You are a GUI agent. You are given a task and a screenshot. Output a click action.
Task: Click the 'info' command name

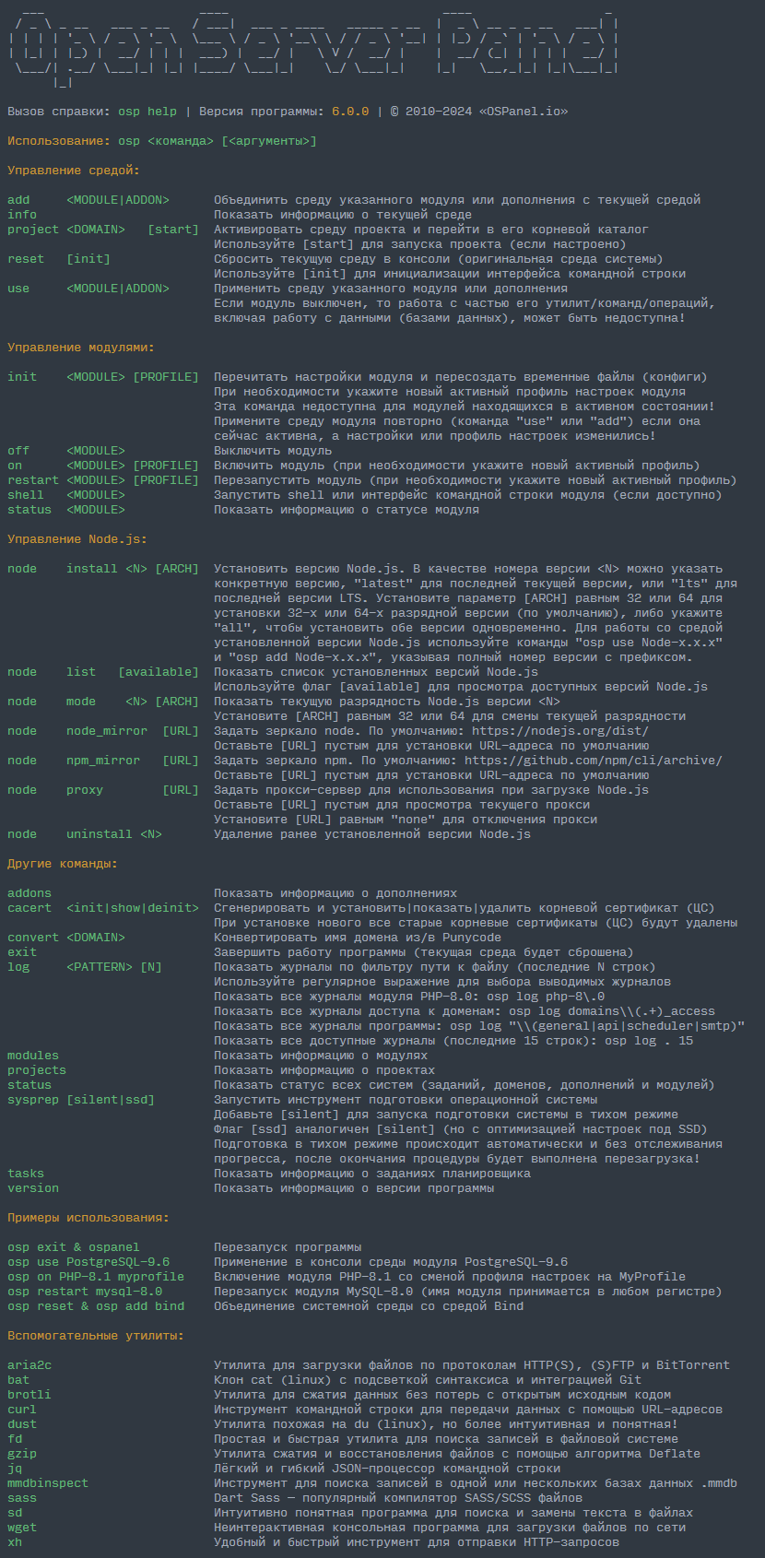click(x=22, y=215)
